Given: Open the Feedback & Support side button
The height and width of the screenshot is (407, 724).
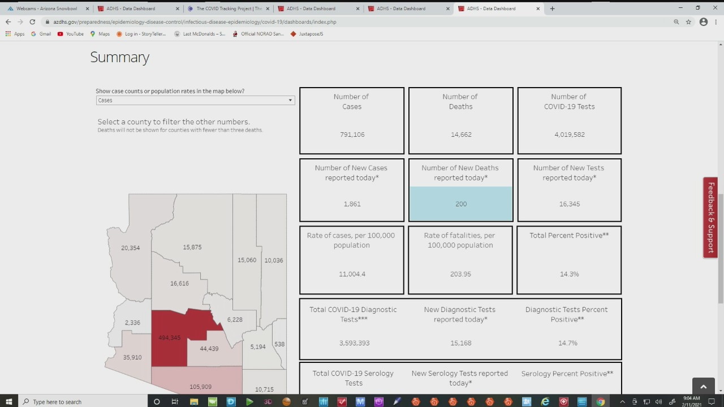Looking at the screenshot, I should click(x=710, y=218).
